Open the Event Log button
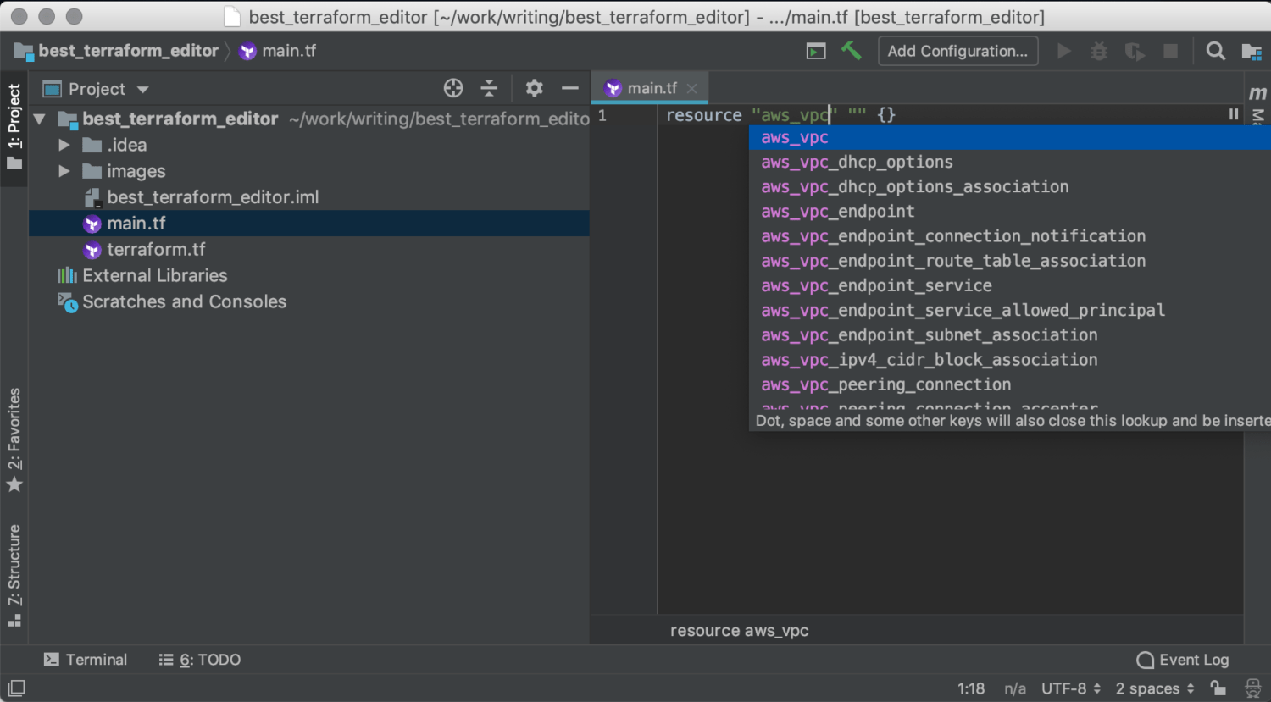The image size is (1271, 702). [1183, 660]
